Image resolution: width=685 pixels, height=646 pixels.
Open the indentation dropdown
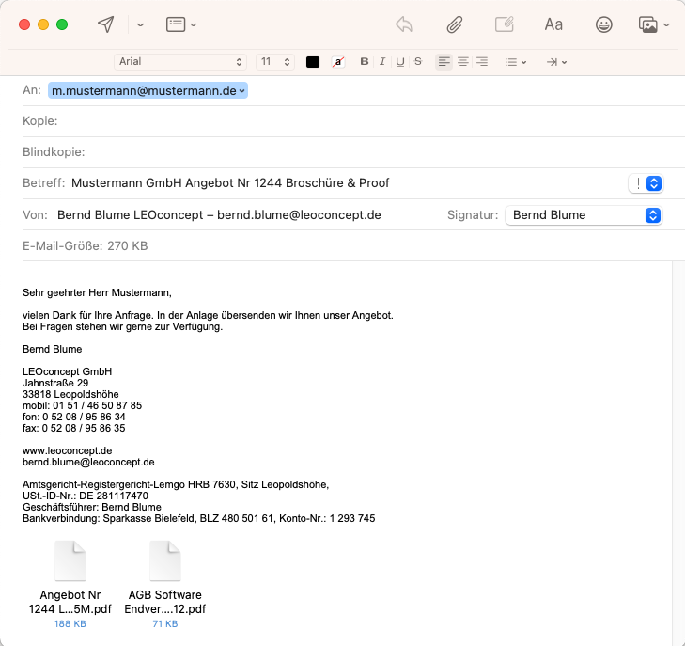click(x=556, y=62)
